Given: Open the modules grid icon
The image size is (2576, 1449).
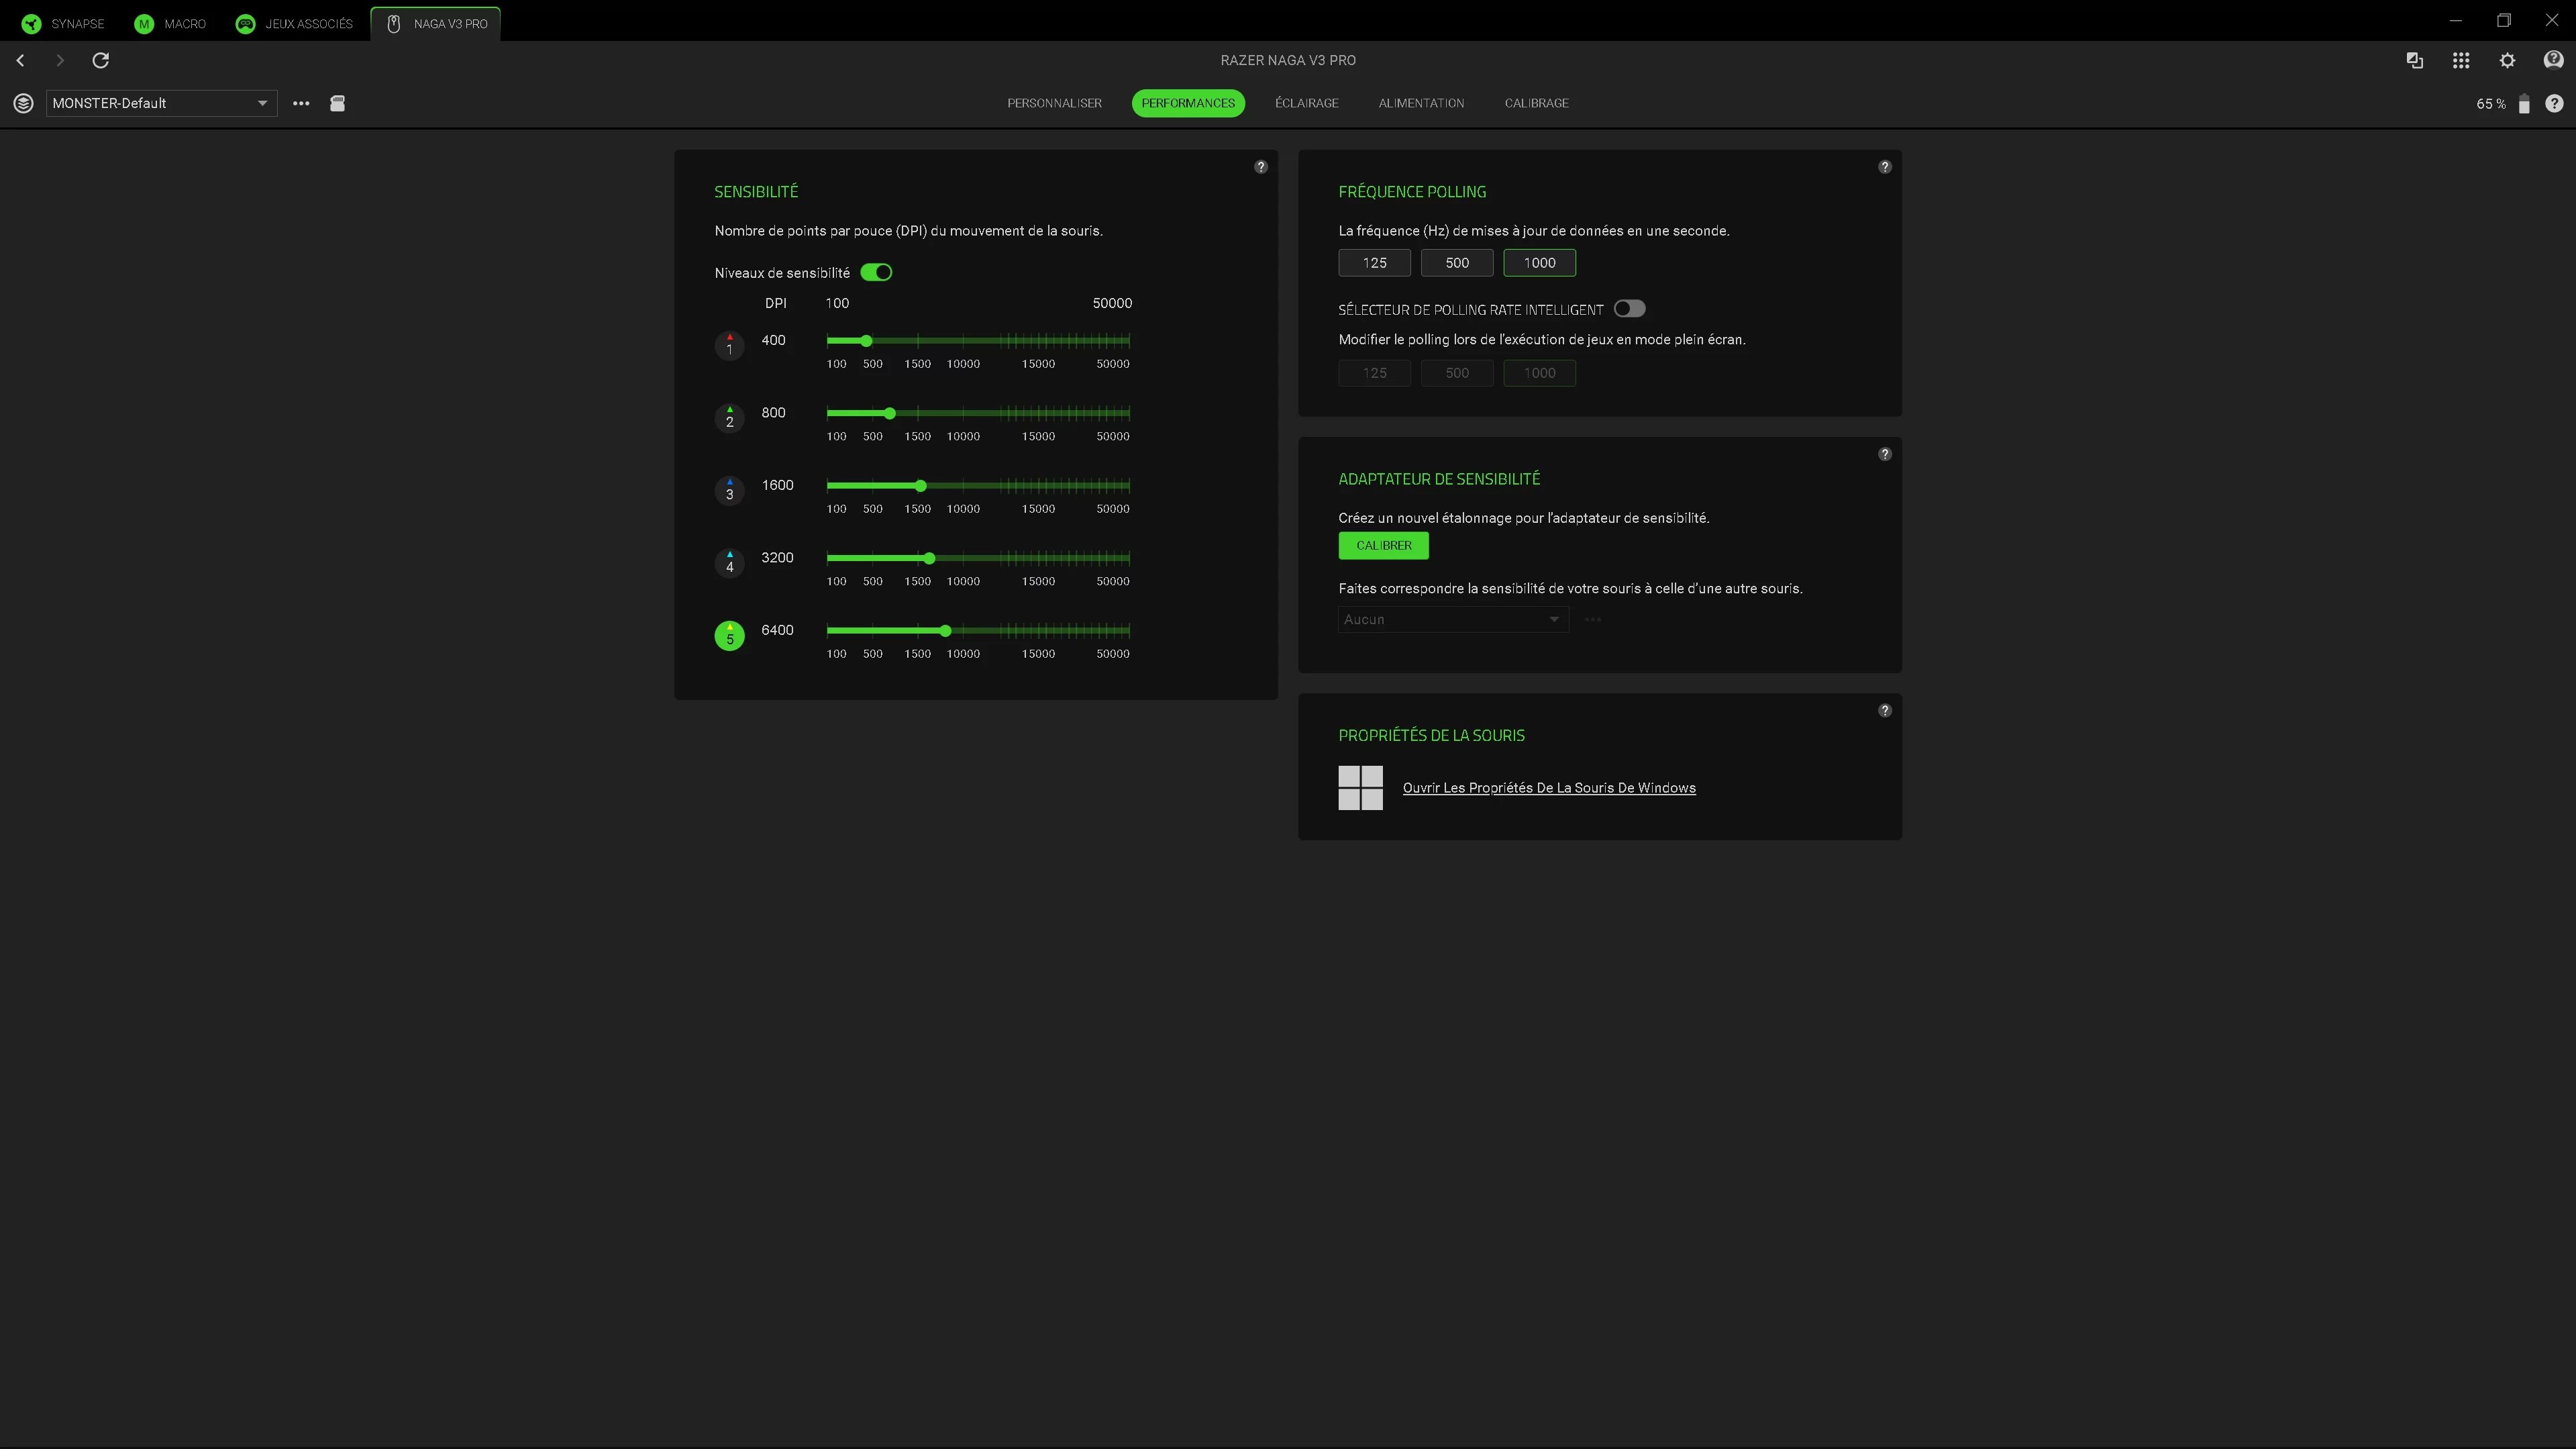Looking at the screenshot, I should pos(2461,61).
